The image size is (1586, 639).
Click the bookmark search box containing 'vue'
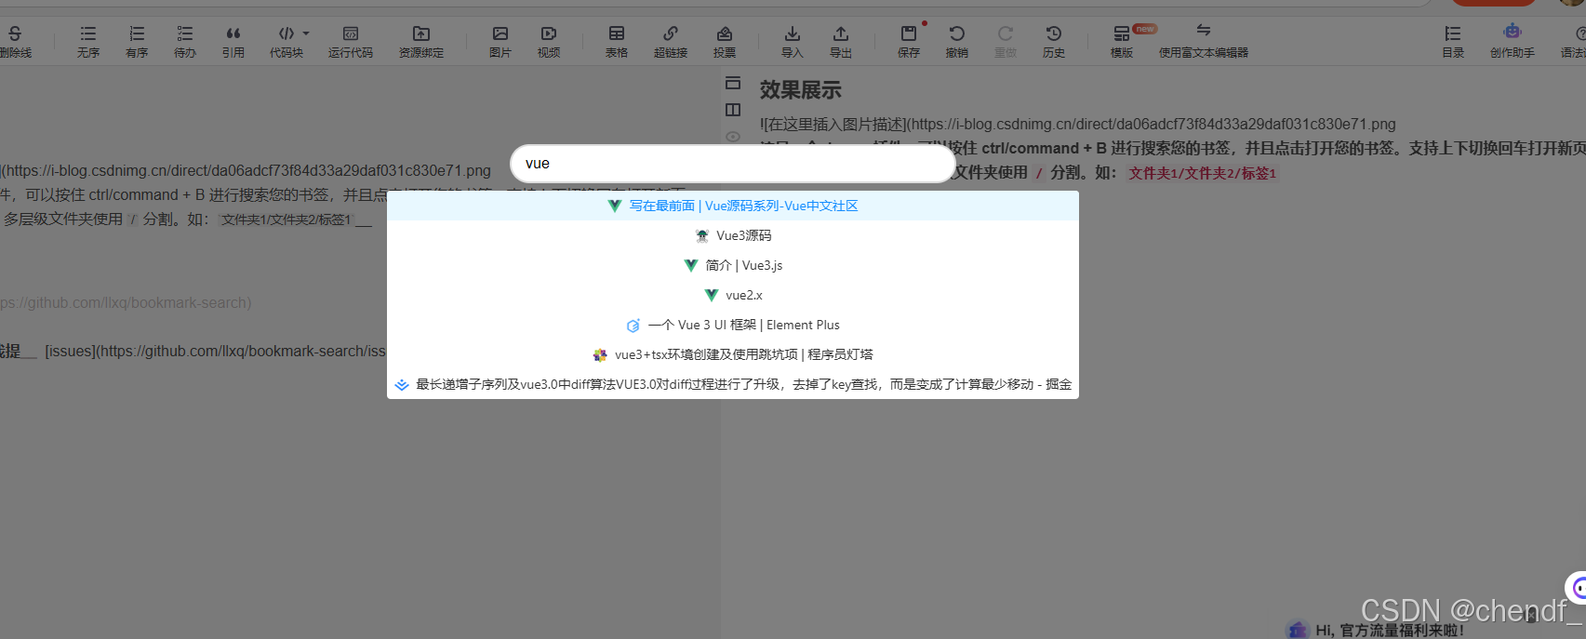point(733,164)
